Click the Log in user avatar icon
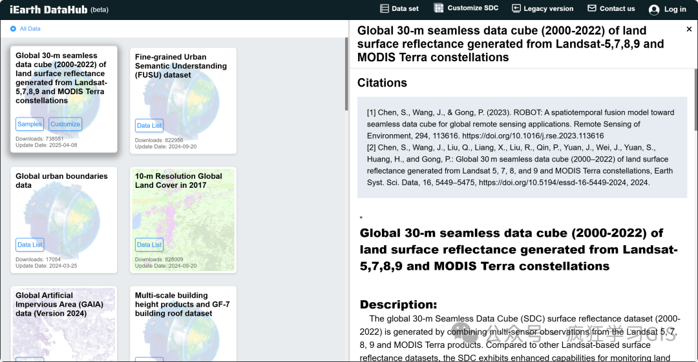 654,9
